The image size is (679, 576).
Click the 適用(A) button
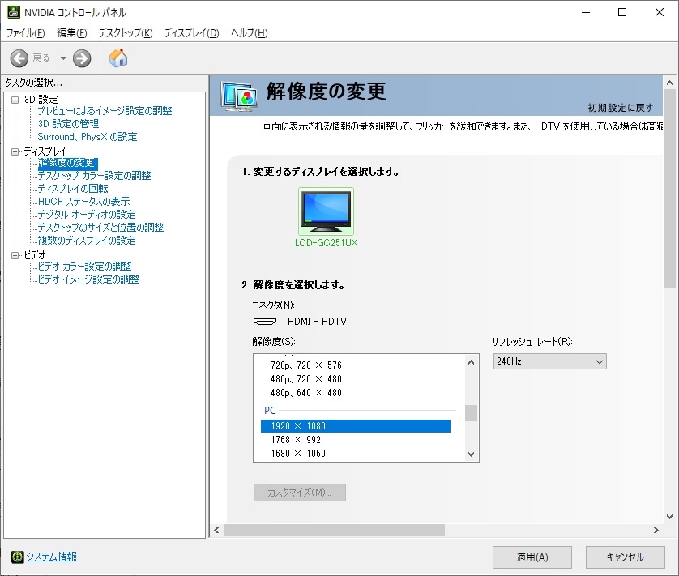pos(532,557)
